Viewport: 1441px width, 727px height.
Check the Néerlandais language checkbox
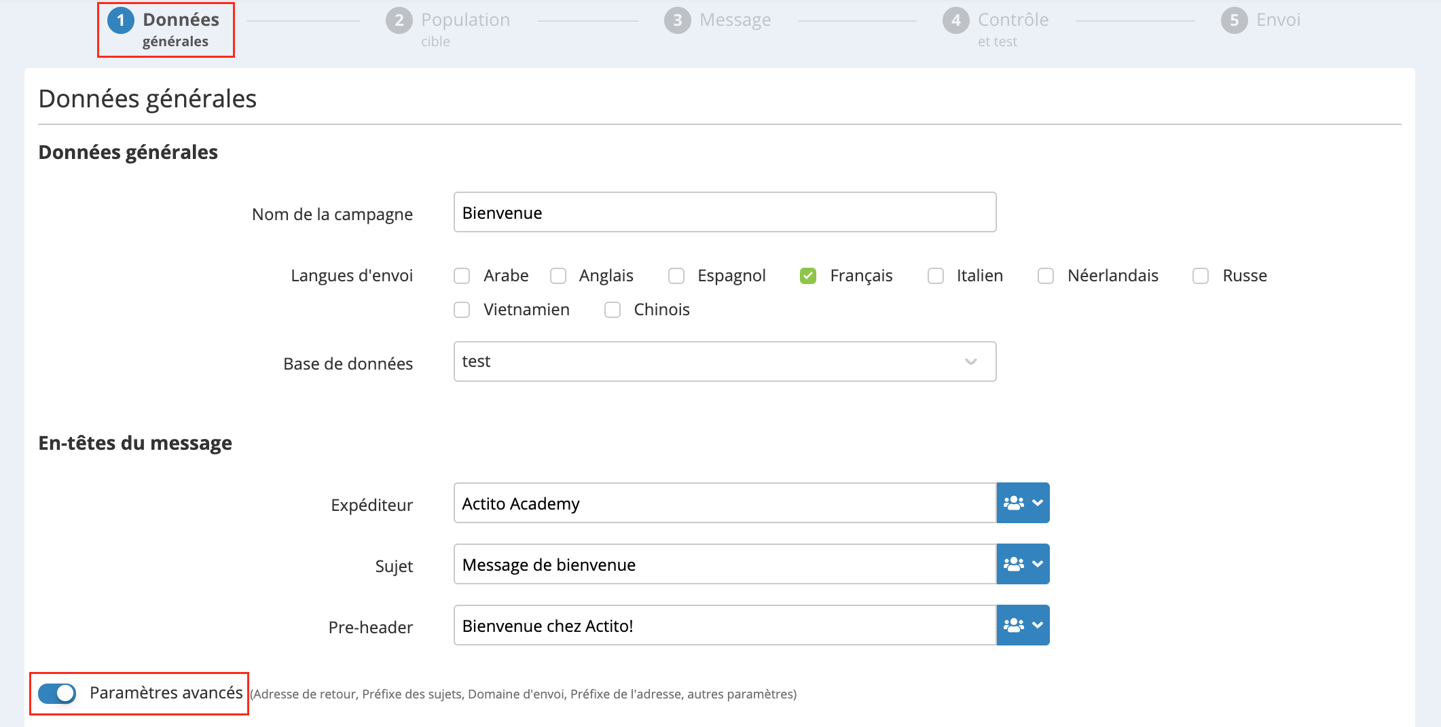[x=1046, y=276]
